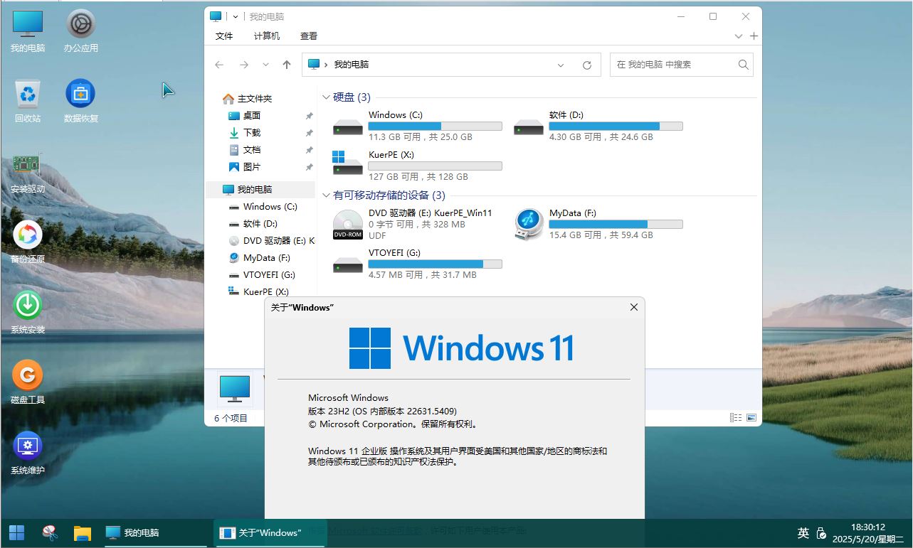The width and height of the screenshot is (913, 548).
Task: Open the 计算机 ribbon tab
Action: 267,36
